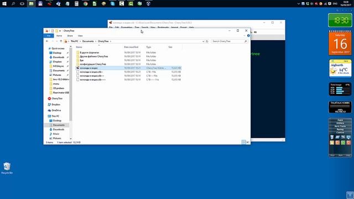354x199 pixels.
Task: Click the calendar gadget showing 16
Action: (x=340, y=43)
